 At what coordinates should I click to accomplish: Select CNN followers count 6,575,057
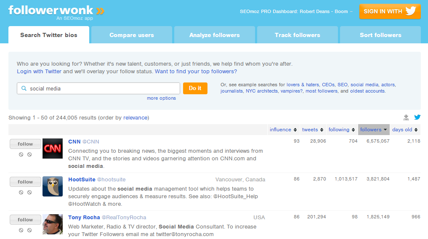(378, 141)
